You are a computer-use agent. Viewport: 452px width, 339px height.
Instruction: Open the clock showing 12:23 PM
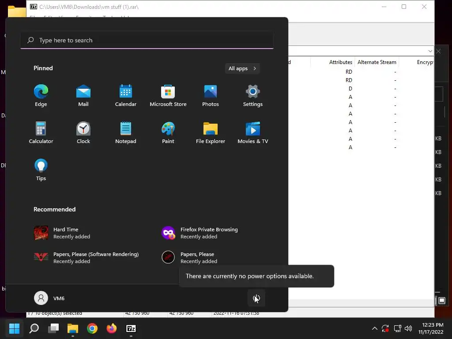click(431, 328)
